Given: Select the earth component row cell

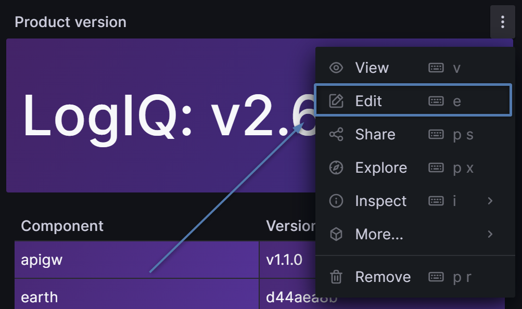Looking at the screenshot, I should pos(40,298).
